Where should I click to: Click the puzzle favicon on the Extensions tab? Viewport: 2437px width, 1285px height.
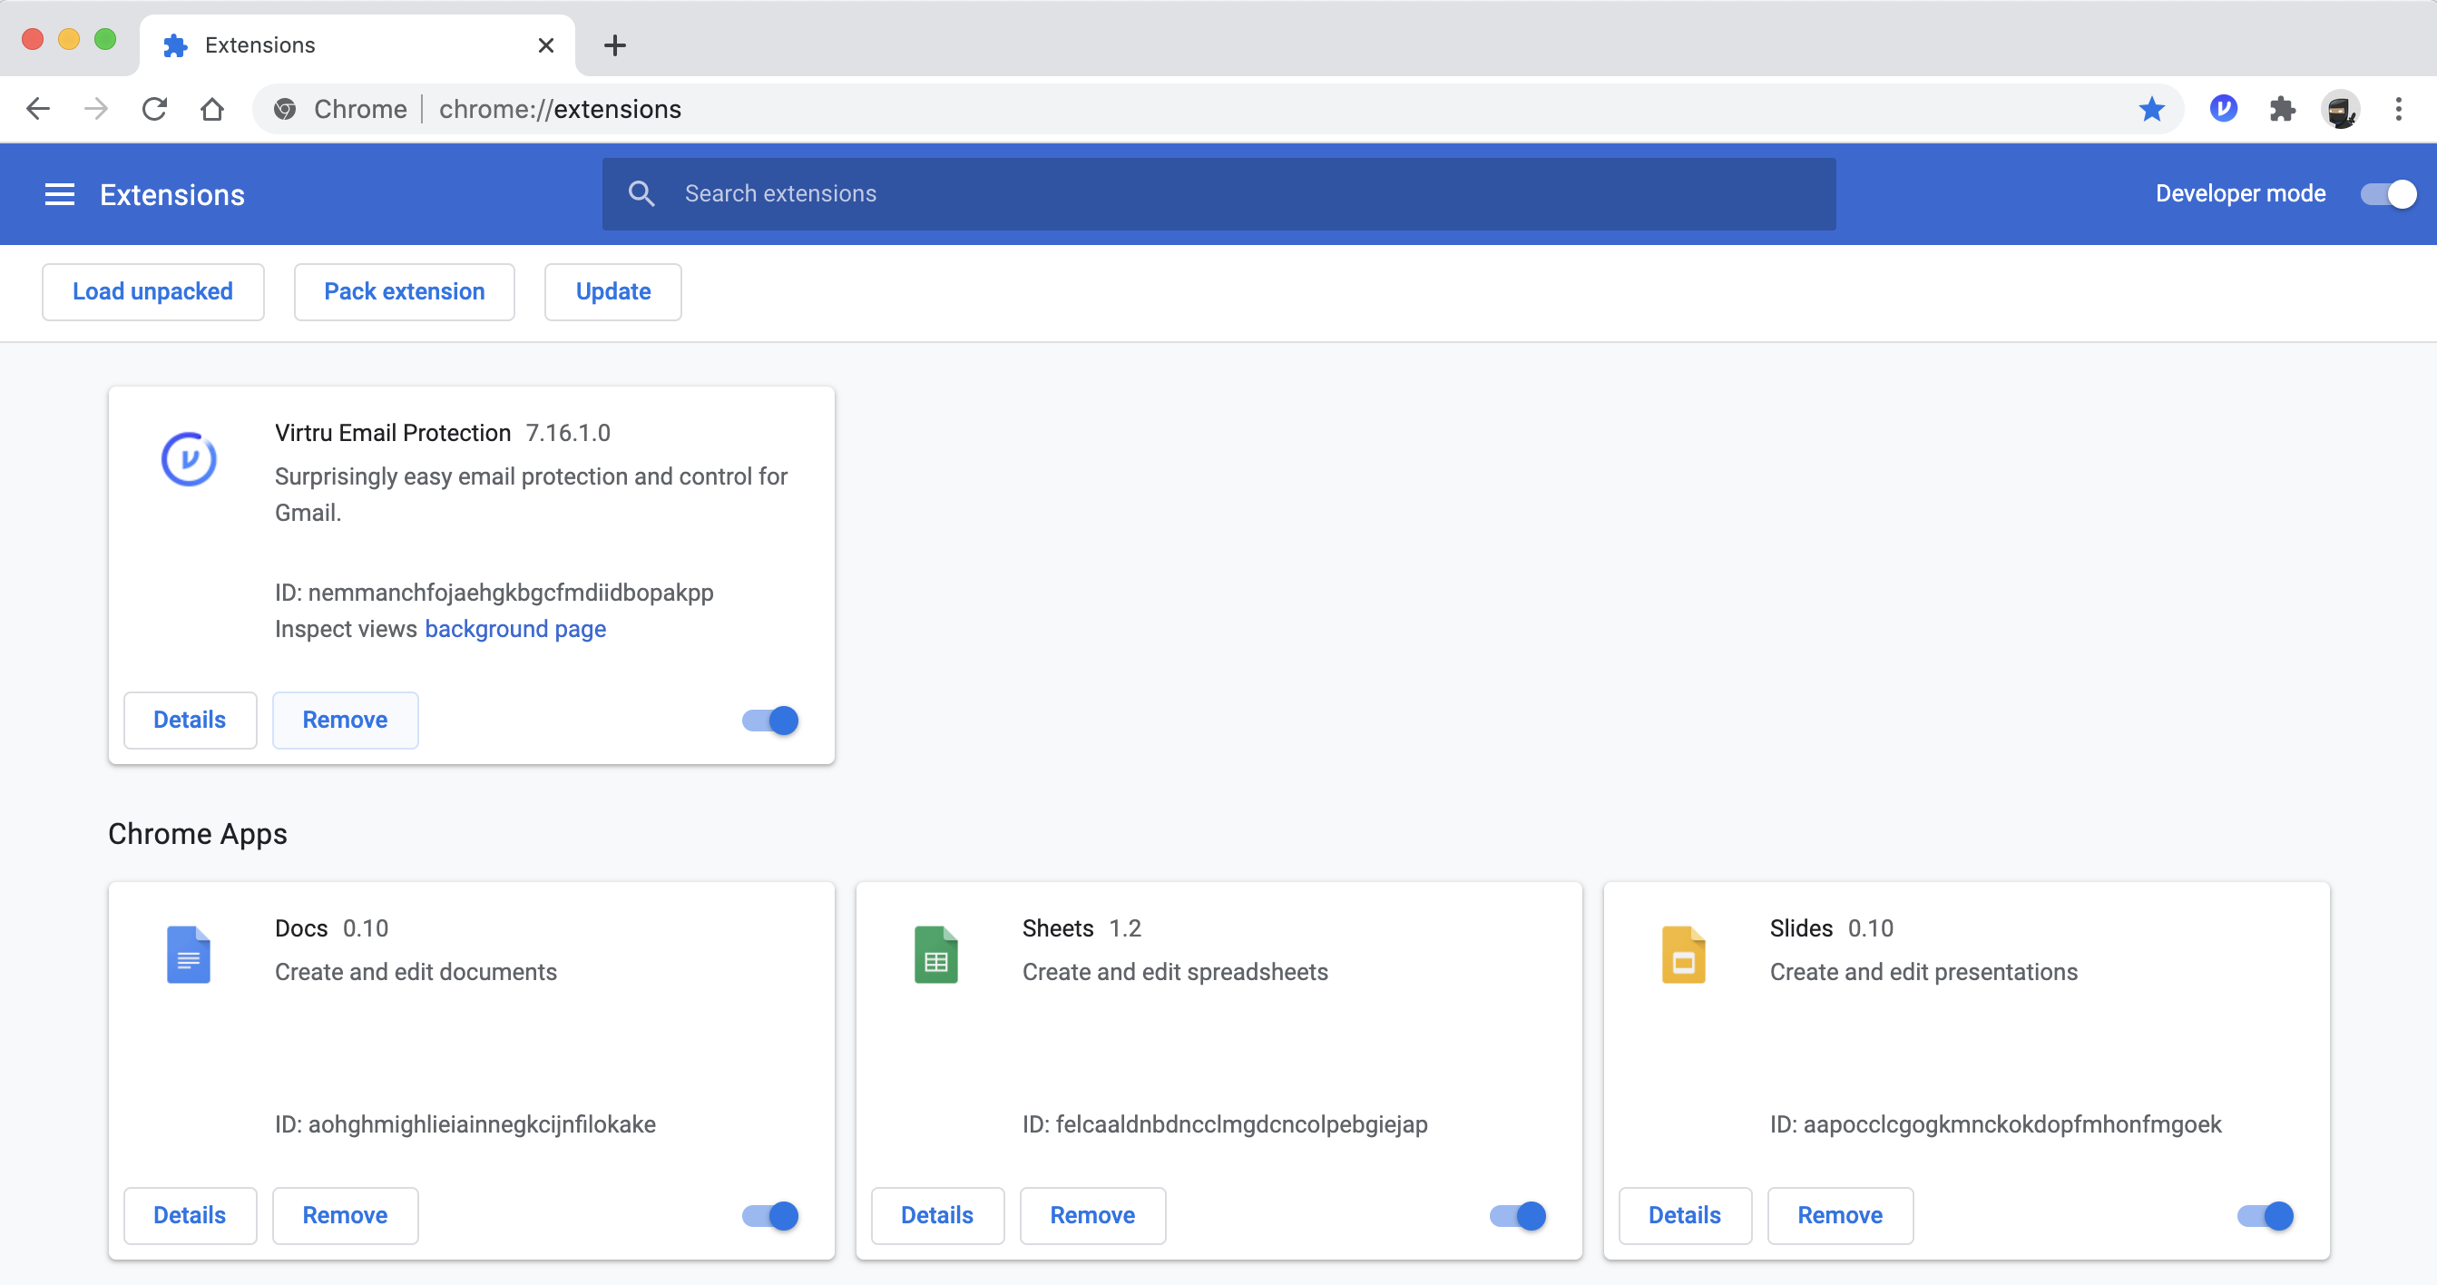[x=175, y=44]
